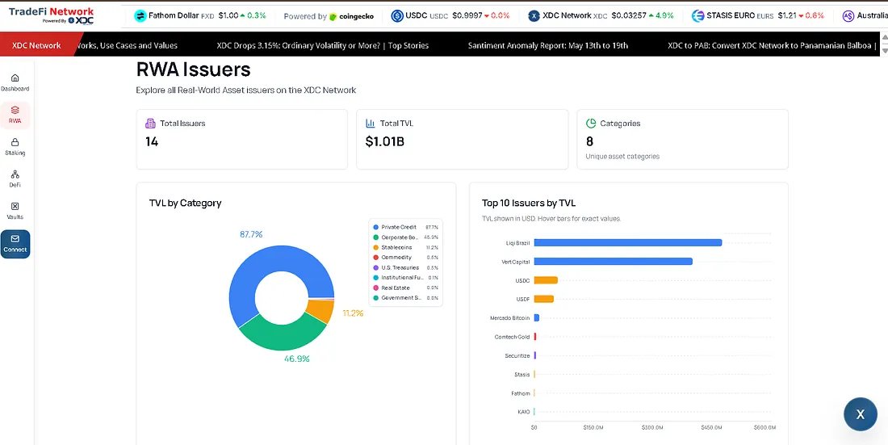Image resolution: width=888 pixels, height=445 pixels.
Task: Click the Liqi Brazil TVL bar
Action: 627,242
